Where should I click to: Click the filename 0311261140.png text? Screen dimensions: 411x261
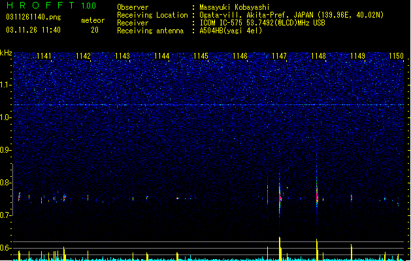(x=33, y=17)
